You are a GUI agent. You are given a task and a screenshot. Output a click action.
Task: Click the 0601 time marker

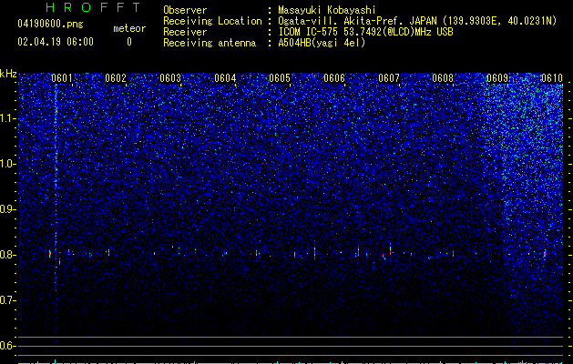click(61, 78)
